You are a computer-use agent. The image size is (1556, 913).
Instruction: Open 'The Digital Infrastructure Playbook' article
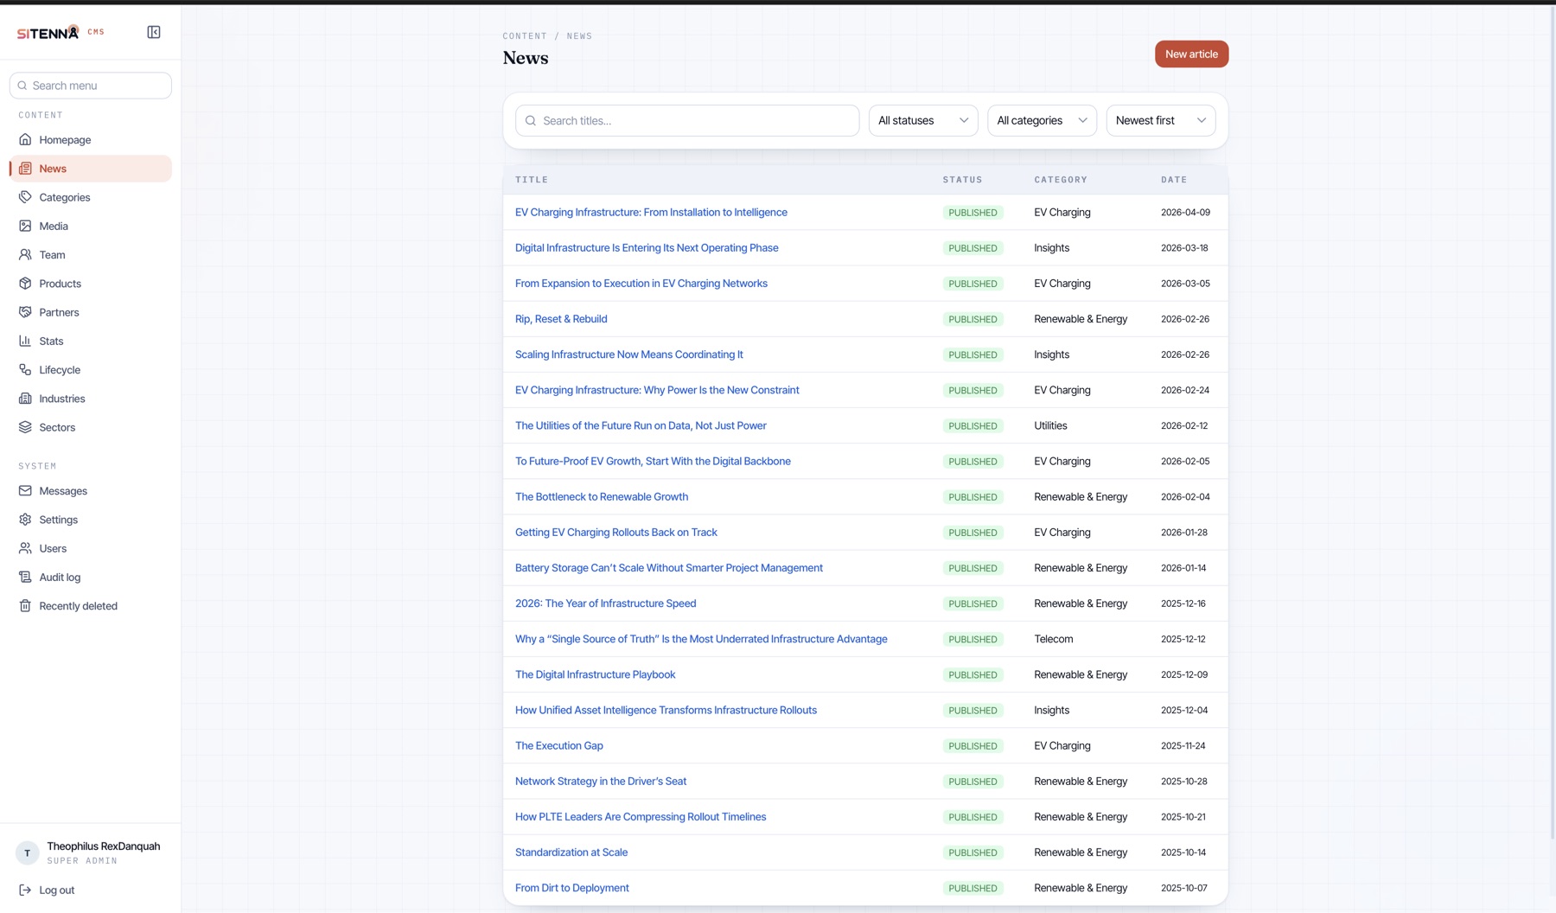596,674
